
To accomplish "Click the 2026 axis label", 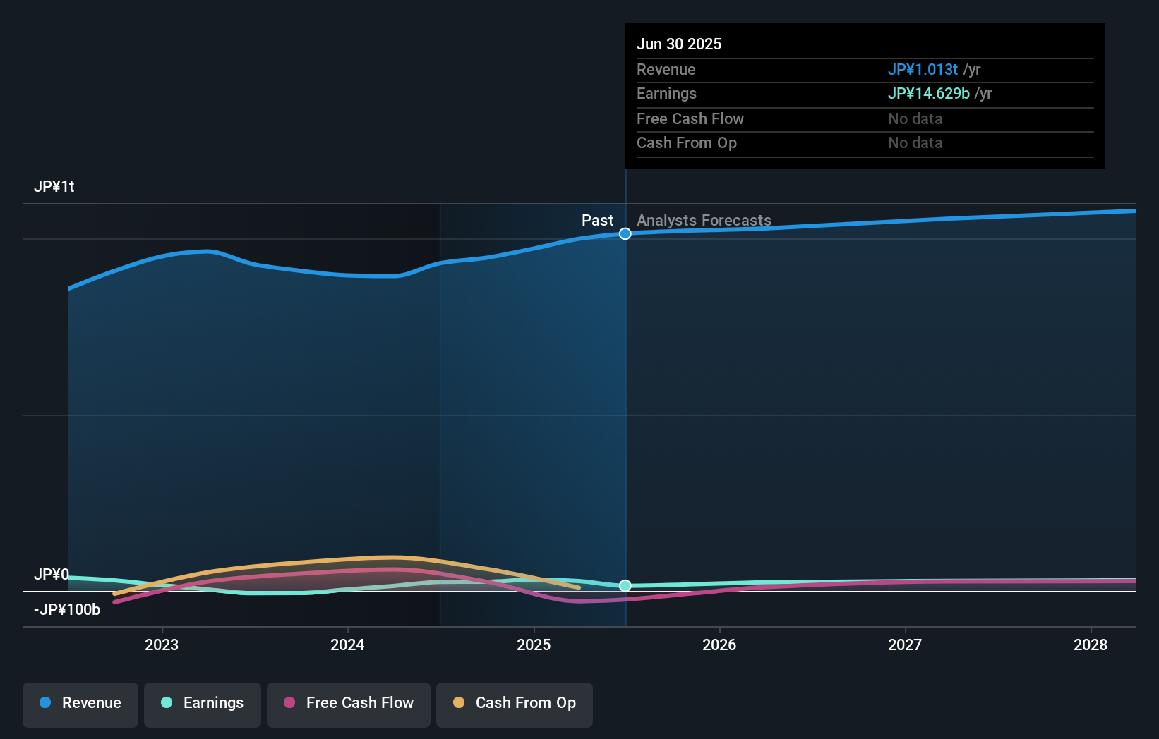I will [719, 645].
